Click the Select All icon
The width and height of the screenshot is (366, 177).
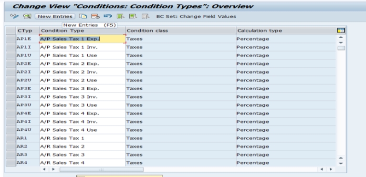[120, 16]
